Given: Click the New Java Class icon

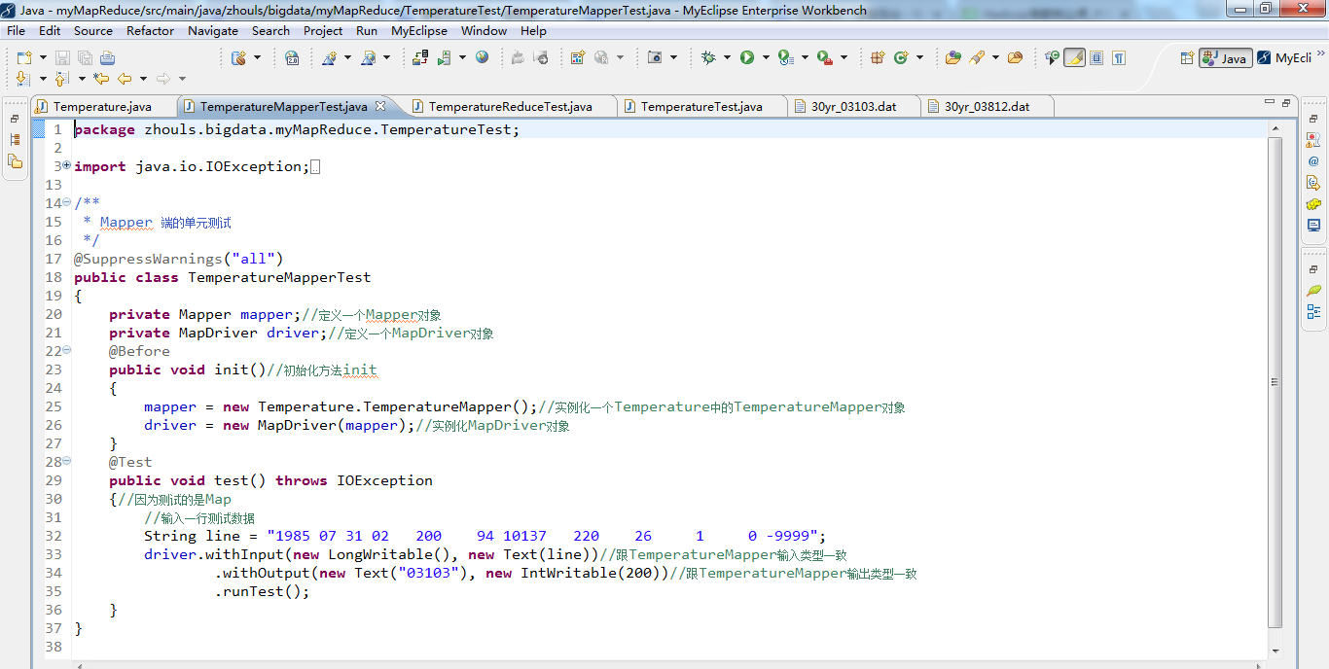Looking at the screenshot, I should 901,58.
